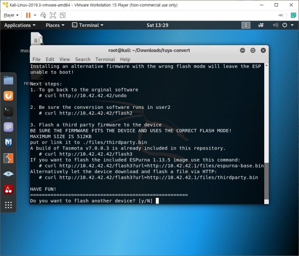The image size is (299, 256).
Task: Click the volume speaker icon
Action: (x=275, y=25)
